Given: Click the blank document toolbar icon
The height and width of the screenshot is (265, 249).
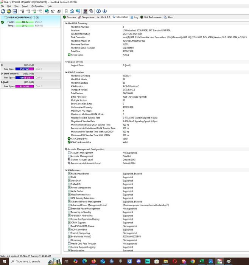Looking at the screenshot, I should coord(66,11).
